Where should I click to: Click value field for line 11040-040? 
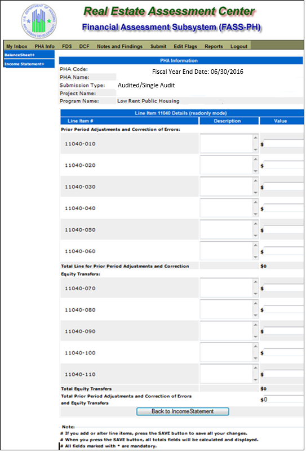(284, 208)
